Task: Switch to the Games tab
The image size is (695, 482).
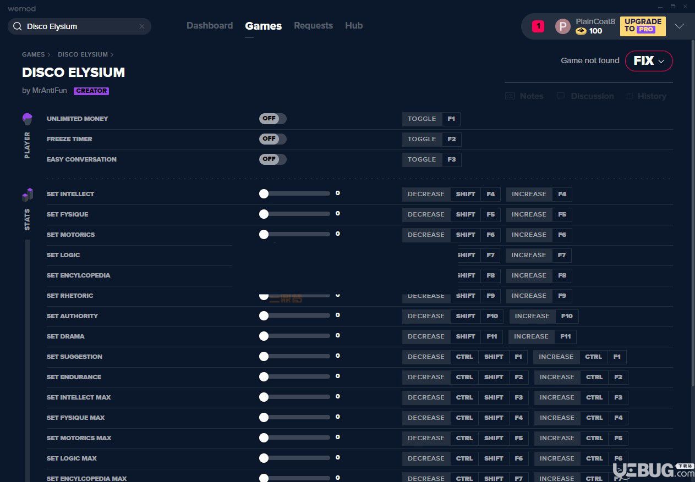Action: click(264, 26)
